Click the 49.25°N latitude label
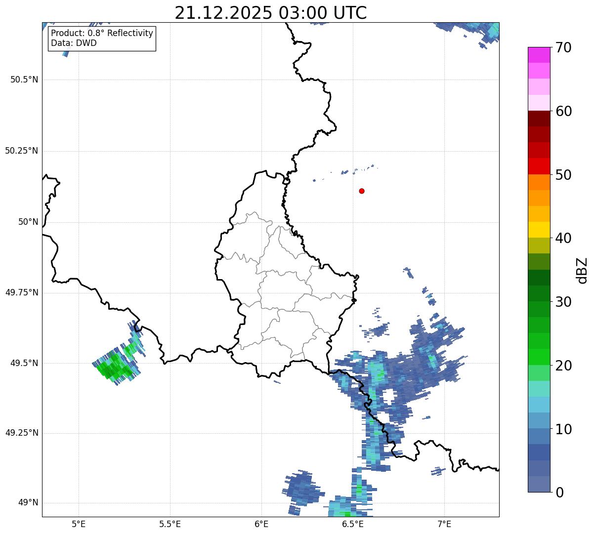This screenshot has height=534, width=594. 22,433
